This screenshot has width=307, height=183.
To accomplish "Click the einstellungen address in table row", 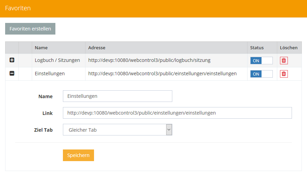I will (x=162, y=74).
